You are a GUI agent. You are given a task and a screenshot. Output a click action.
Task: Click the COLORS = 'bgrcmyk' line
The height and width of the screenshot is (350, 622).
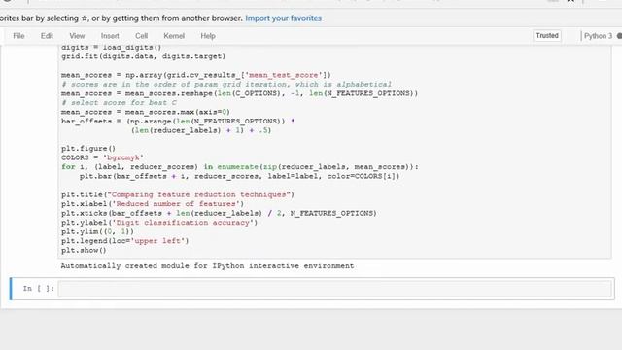102,157
